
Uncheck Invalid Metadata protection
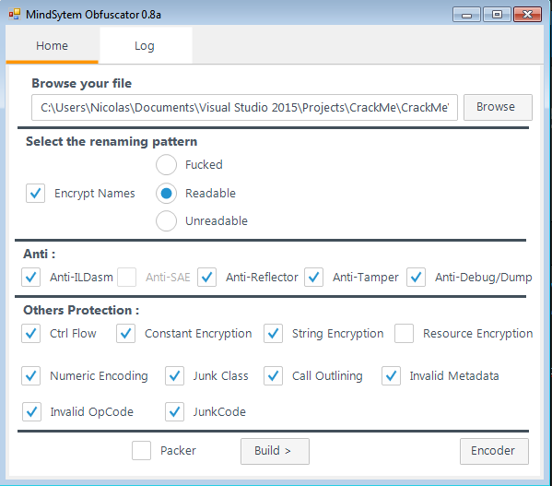click(x=391, y=375)
